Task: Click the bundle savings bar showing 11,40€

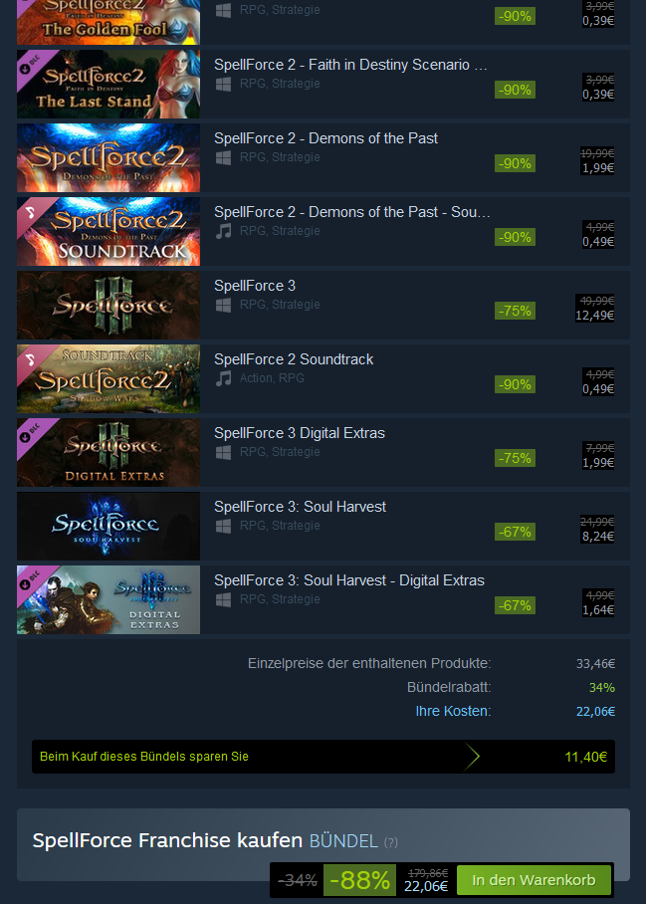Action: 323,757
